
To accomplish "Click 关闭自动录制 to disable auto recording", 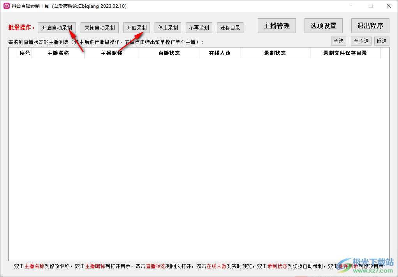I will click(99, 27).
